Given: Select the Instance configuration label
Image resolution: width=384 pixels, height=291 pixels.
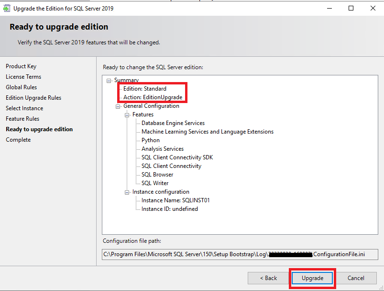Looking at the screenshot, I should tap(161, 192).
